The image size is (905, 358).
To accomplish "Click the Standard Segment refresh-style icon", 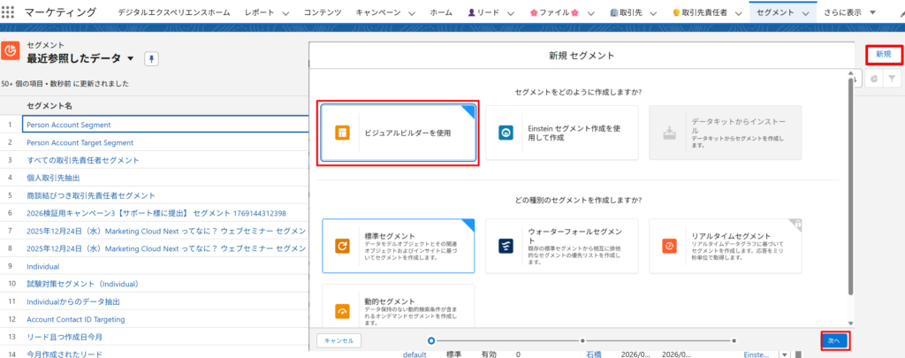I will tap(343, 246).
